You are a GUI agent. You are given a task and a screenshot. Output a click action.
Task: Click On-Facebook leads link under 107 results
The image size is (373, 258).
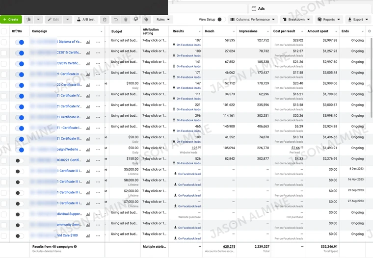188,45
